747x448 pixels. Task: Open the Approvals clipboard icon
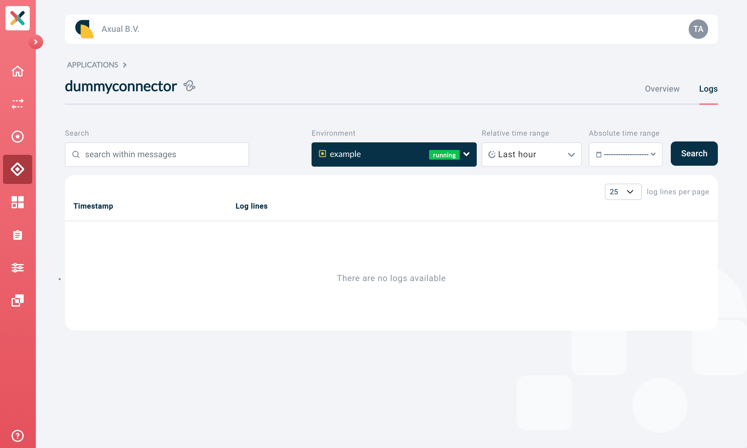click(17, 235)
